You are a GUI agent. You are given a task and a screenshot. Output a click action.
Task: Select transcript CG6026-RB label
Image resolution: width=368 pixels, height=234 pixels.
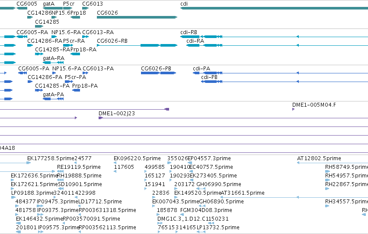tap(112, 41)
